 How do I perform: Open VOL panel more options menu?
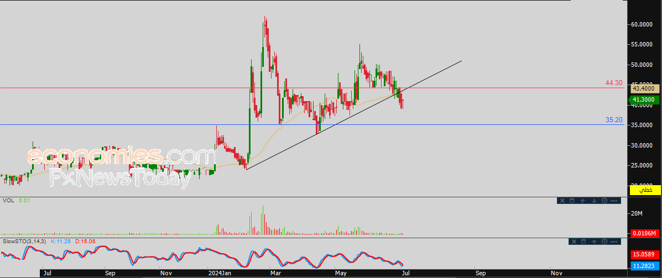pos(614,201)
